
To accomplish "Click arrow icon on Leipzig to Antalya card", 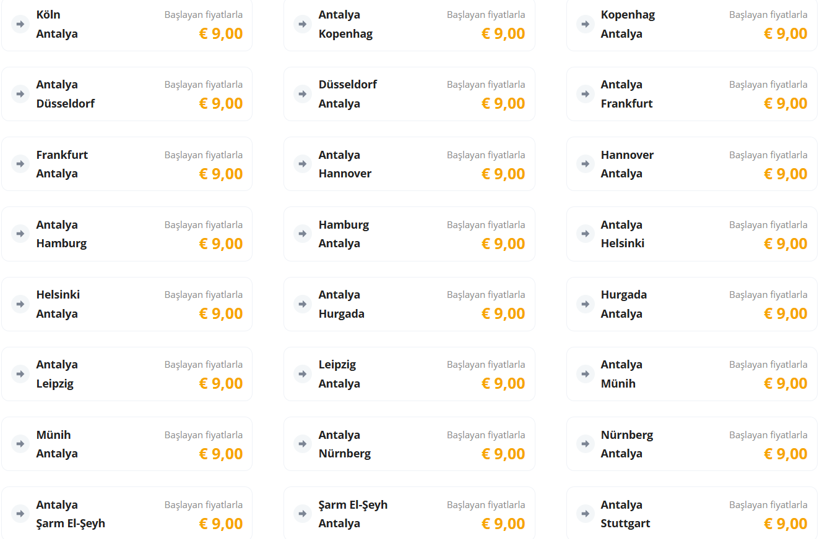I will click(x=303, y=374).
